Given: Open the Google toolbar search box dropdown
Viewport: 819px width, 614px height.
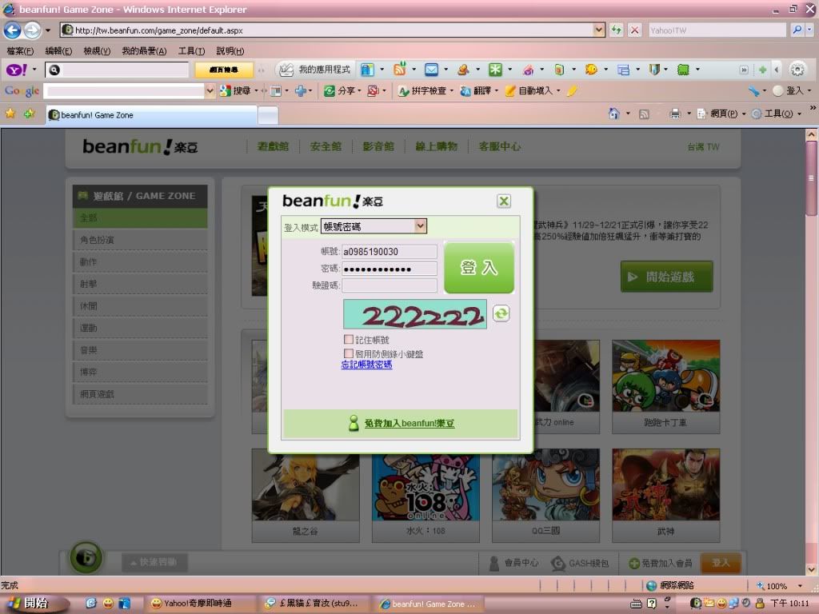Looking at the screenshot, I should [x=210, y=91].
